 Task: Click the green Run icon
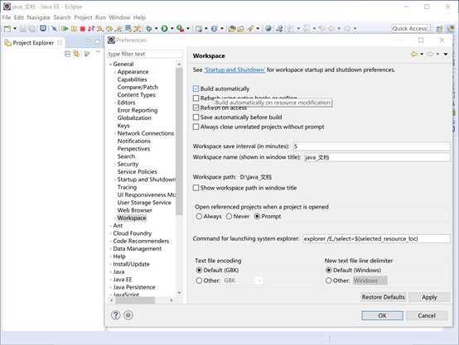pyautogui.click(x=165, y=29)
